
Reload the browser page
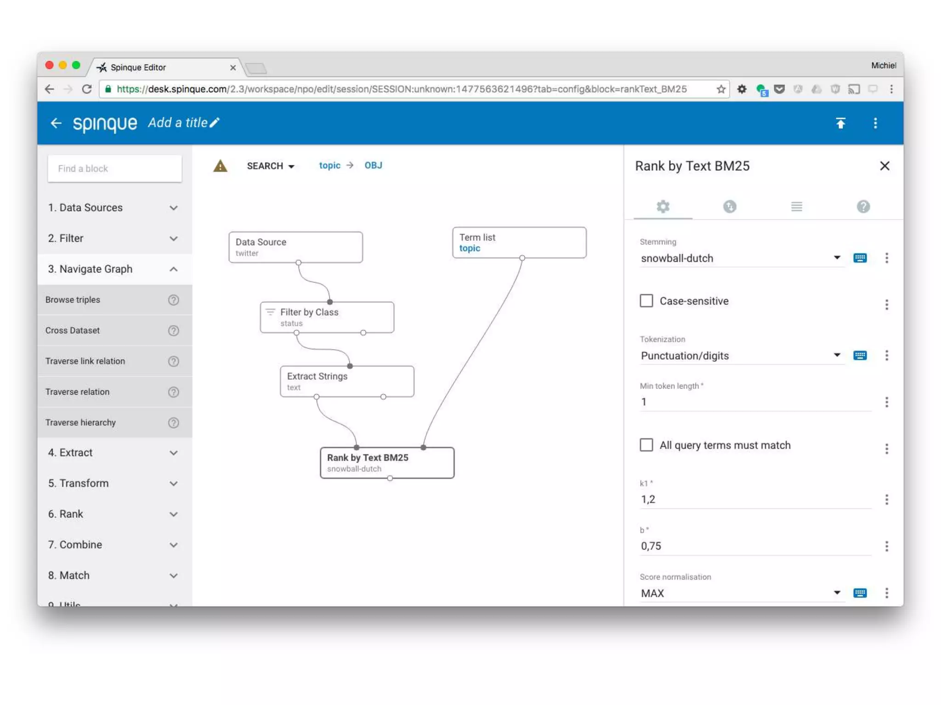87,89
